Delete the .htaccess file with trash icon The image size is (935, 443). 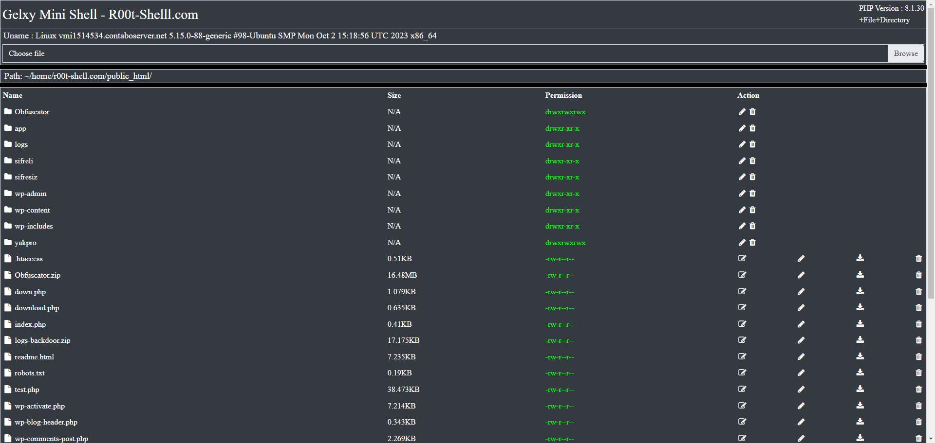tap(918, 259)
